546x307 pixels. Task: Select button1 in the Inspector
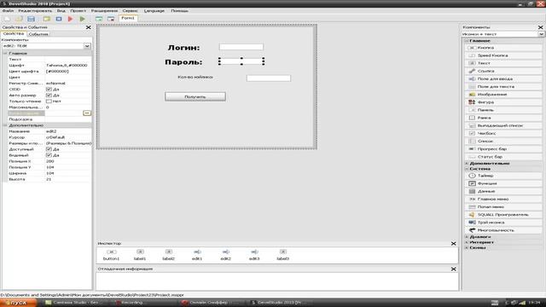(112, 255)
